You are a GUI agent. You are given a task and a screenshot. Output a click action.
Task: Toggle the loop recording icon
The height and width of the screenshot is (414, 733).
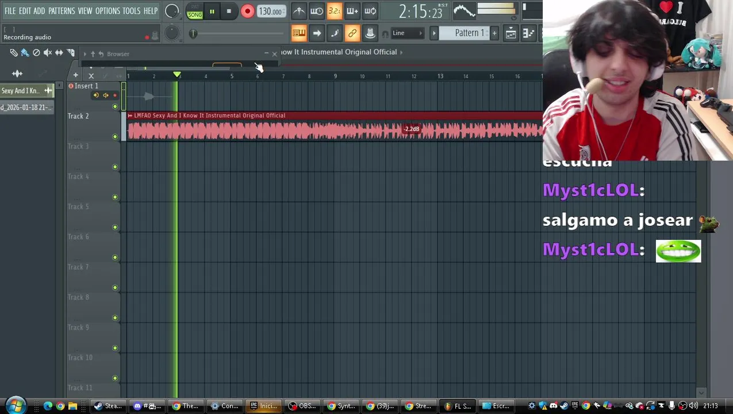370,11
